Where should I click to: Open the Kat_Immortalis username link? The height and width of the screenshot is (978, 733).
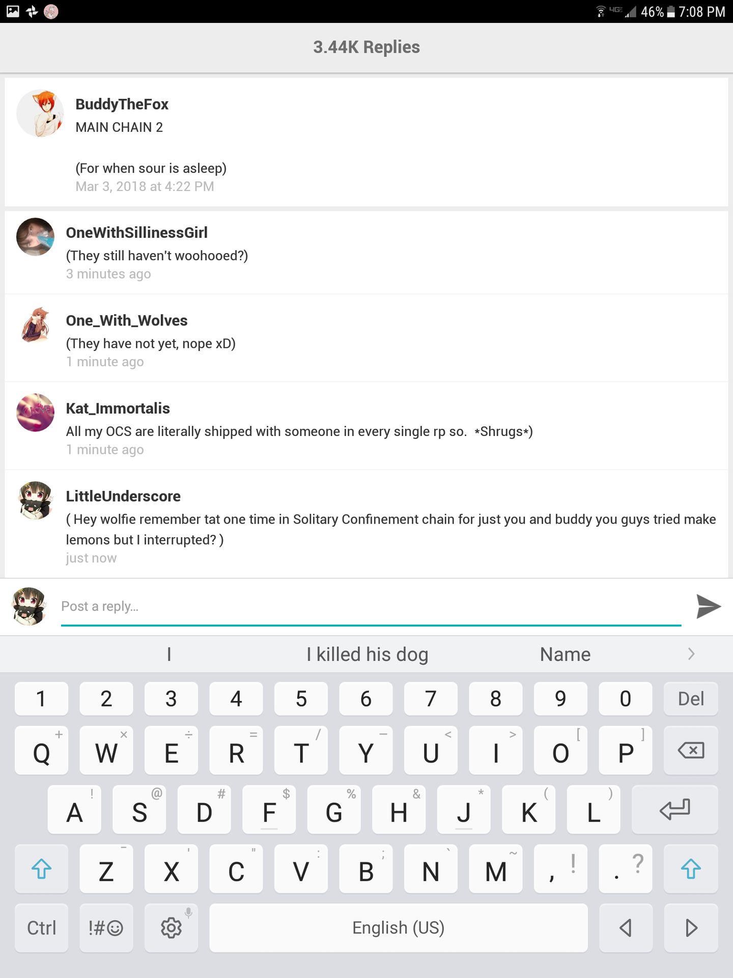tap(118, 408)
